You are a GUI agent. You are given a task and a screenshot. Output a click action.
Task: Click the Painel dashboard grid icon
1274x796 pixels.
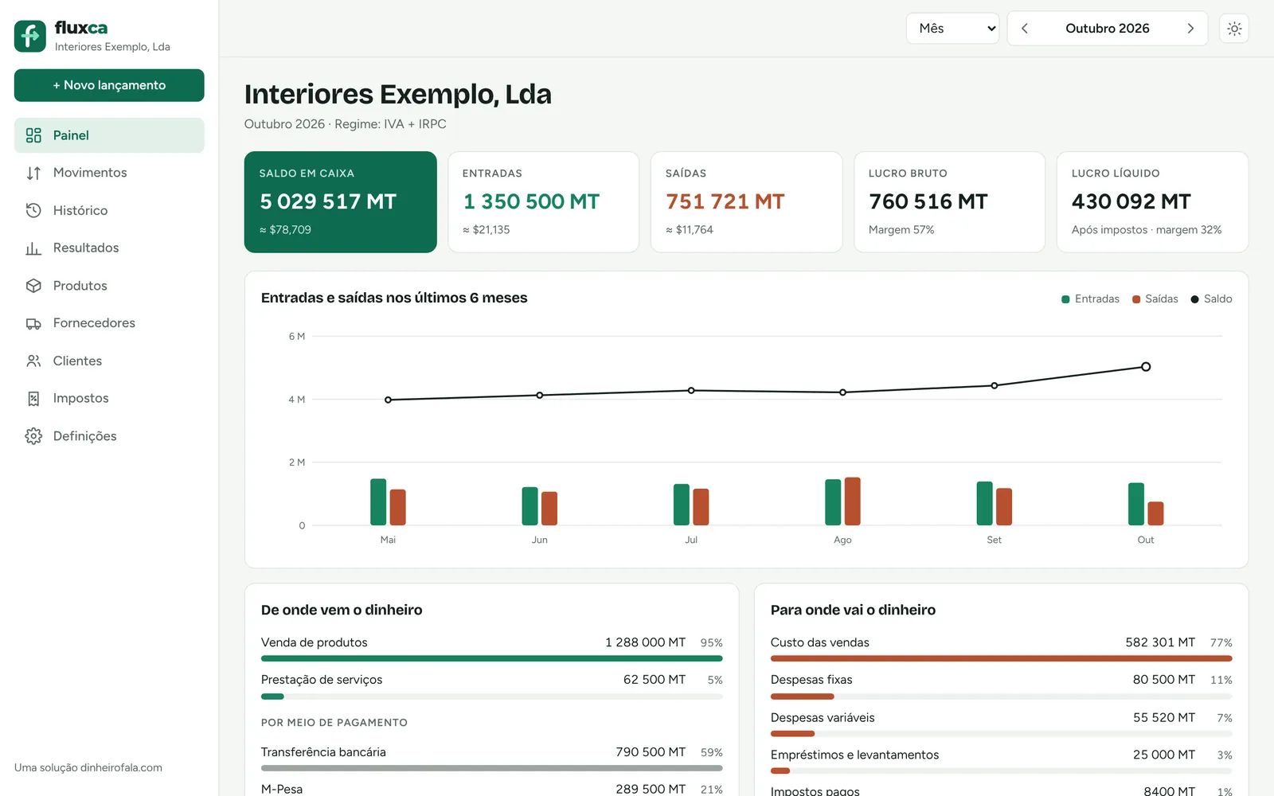point(33,135)
